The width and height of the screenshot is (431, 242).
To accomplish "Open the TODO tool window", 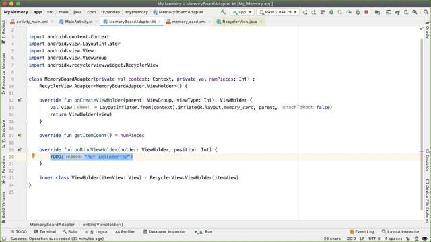I will [x=18, y=231].
